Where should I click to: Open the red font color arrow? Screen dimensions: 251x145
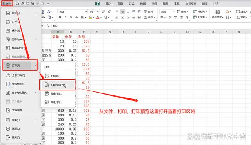click(x=101, y=17)
